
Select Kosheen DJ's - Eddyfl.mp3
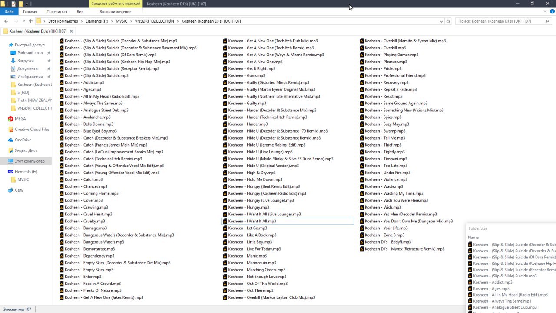pyautogui.click(x=385, y=242)
